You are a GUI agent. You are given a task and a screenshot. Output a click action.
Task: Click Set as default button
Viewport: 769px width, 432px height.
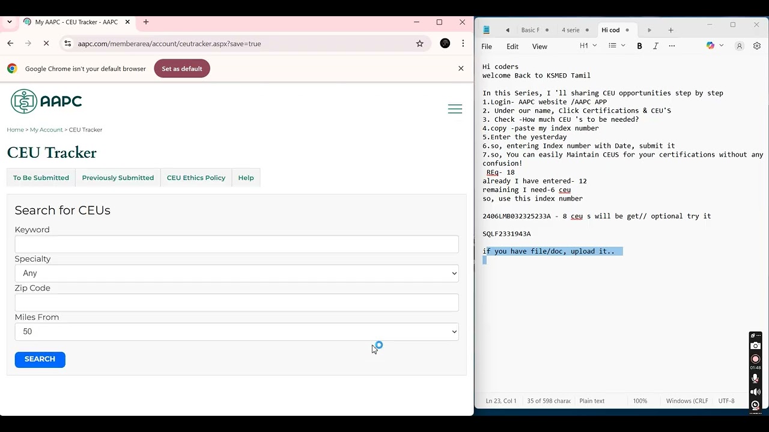pyautogui.click(x=182, y=68)
